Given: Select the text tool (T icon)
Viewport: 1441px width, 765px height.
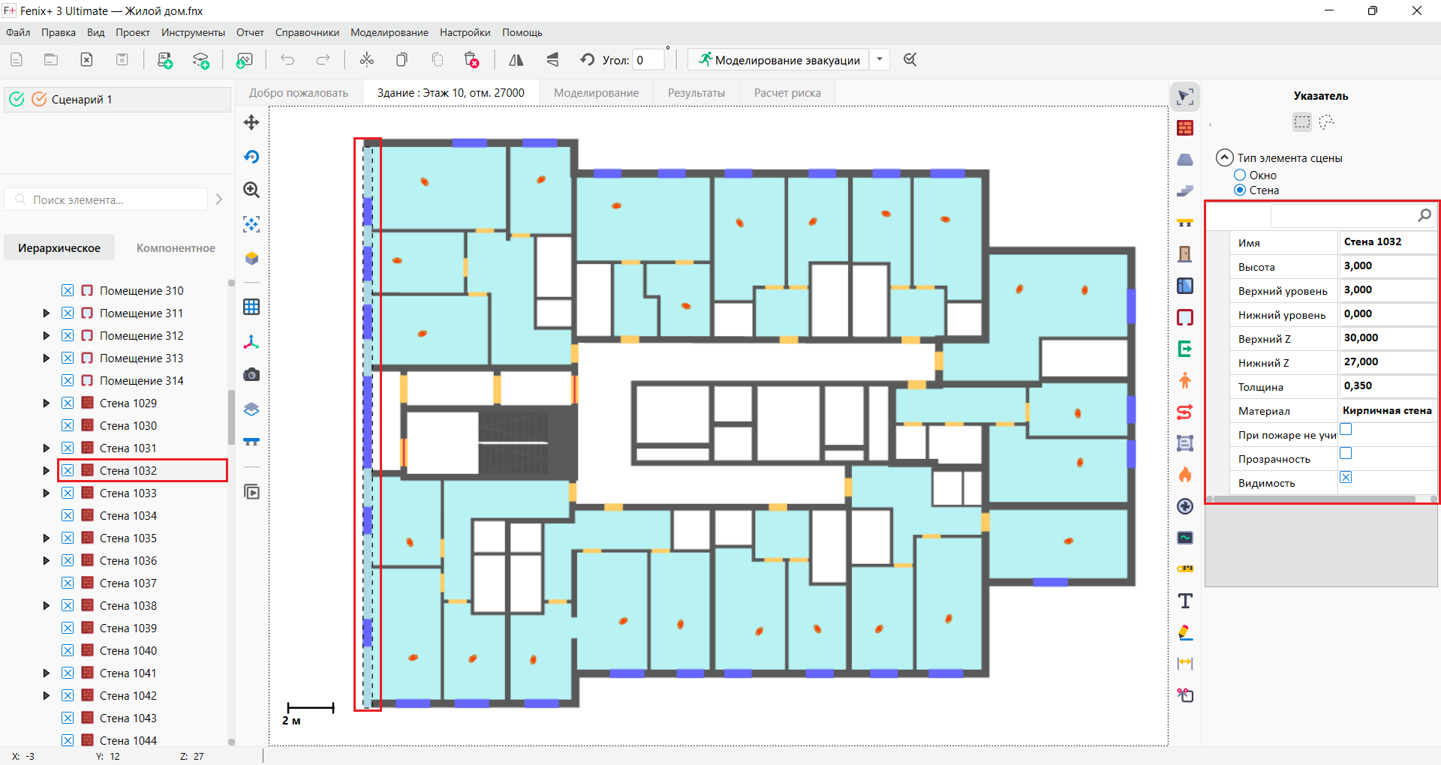Looking at the screenshot, I should coord(1185,601).
